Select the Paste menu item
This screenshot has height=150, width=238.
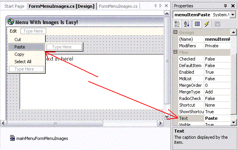[26, 47]
